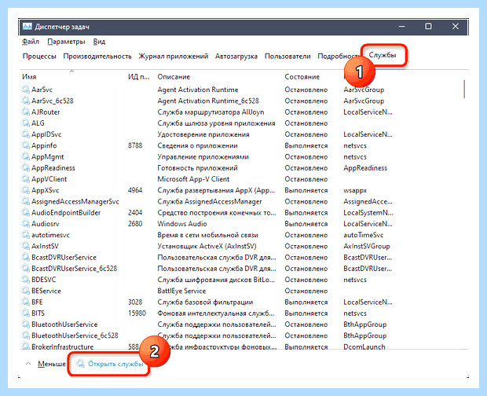Select the Службы tab

click(x=383, y=55)
